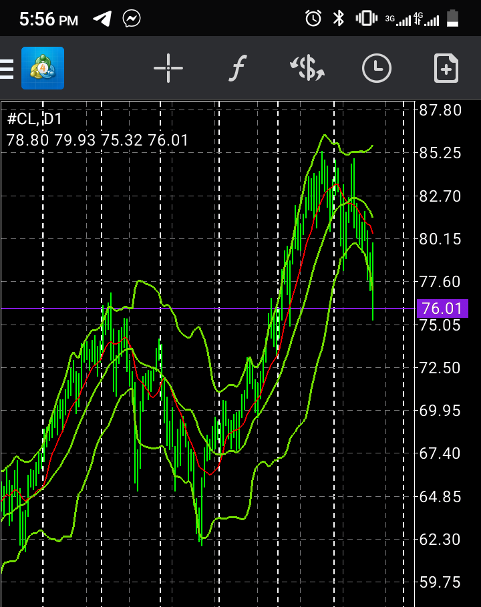The image size is (481, 607).
Task: Tap the Telegram notification icon
Action: click(102, 19)
